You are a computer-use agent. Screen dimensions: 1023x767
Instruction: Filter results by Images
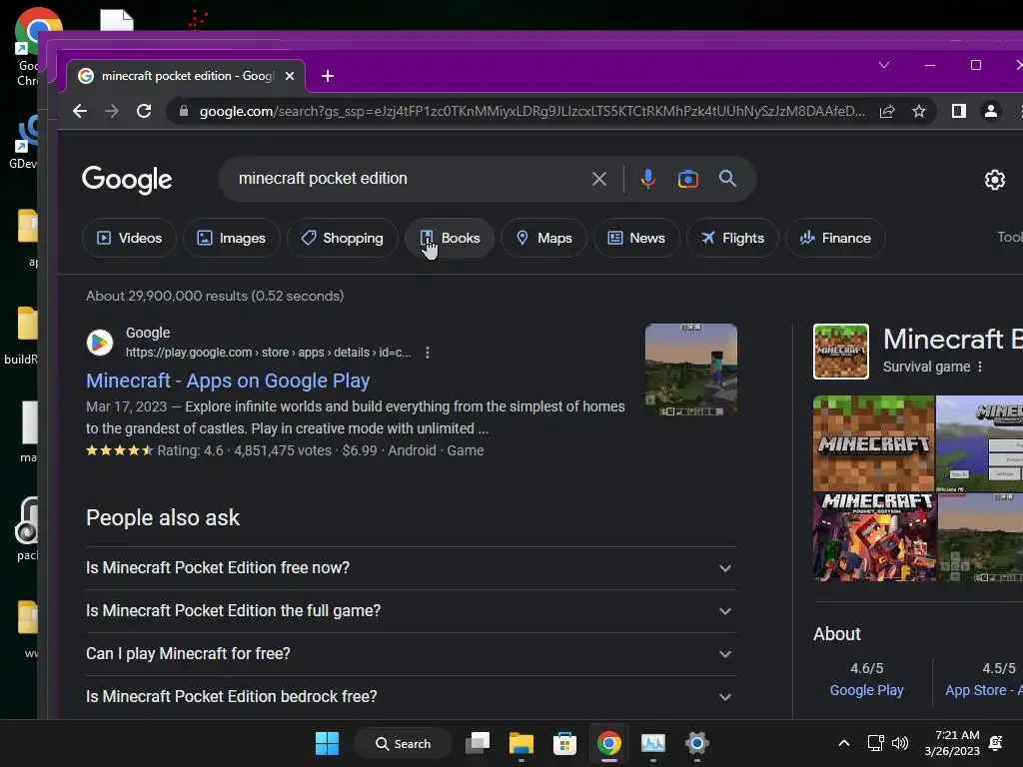point(232,238)
